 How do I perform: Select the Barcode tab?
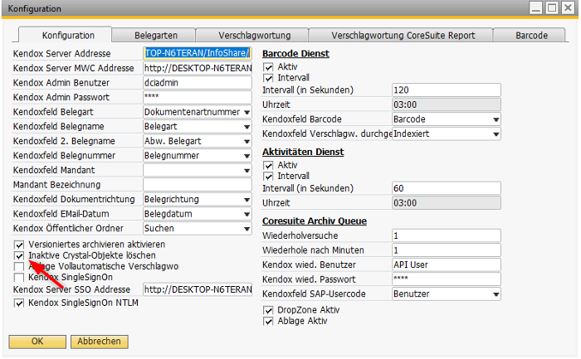531,36
